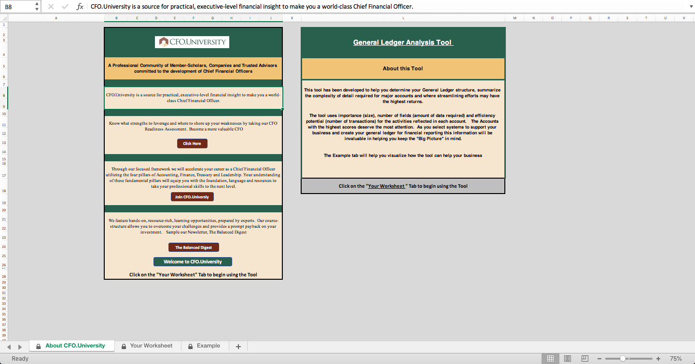
Task: Zoom out with the minus icon
Action: click(x=599, y=359)
